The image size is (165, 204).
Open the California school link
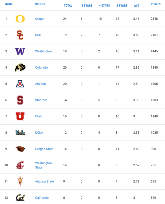point(42,198)
